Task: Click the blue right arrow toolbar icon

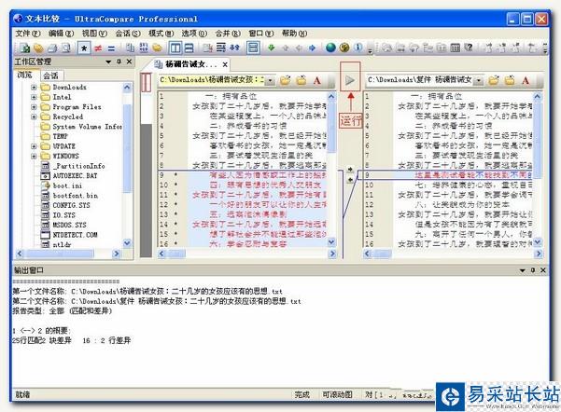Action: pos(312,48)
